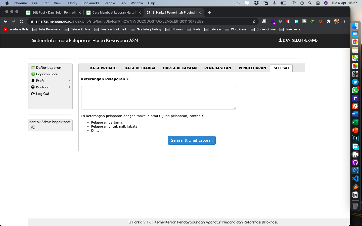
Task: Click the Log Out icon in sidebar
Action: [x=33, y=94]
